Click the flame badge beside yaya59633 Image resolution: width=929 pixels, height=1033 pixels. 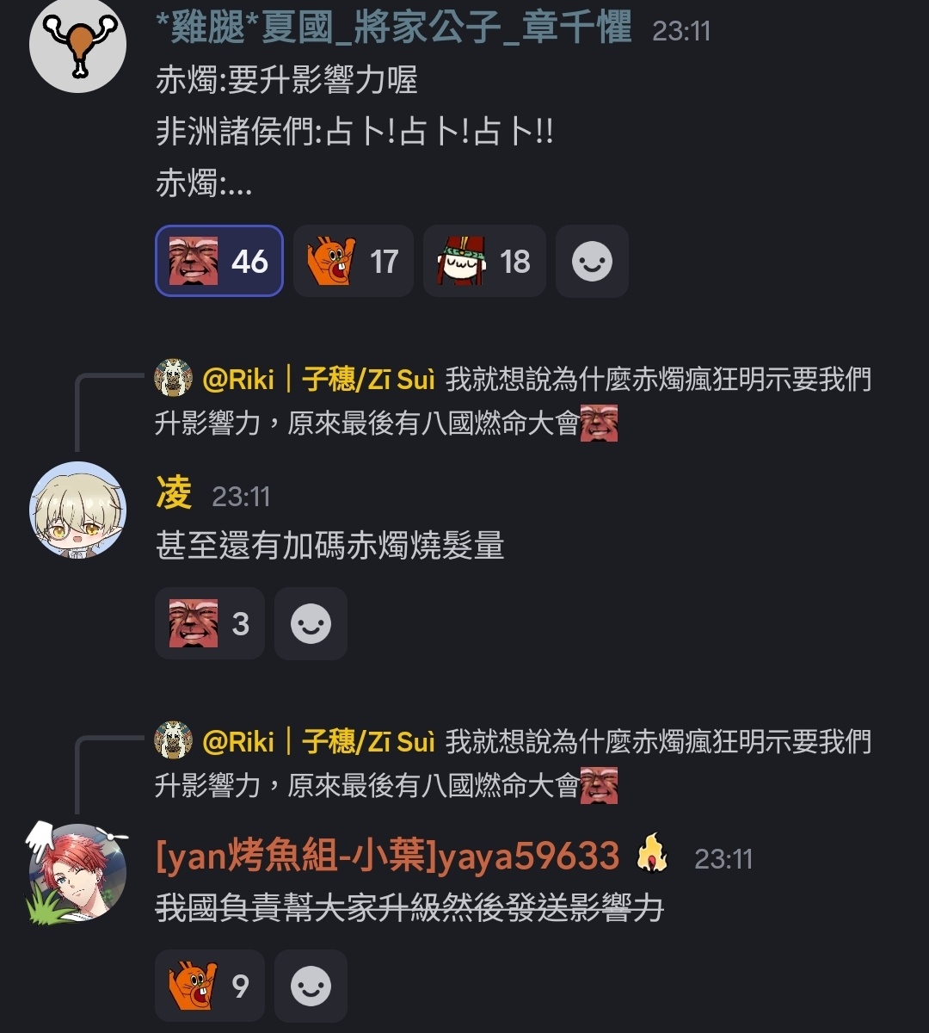pyautogui.click(x=652, y=855)
